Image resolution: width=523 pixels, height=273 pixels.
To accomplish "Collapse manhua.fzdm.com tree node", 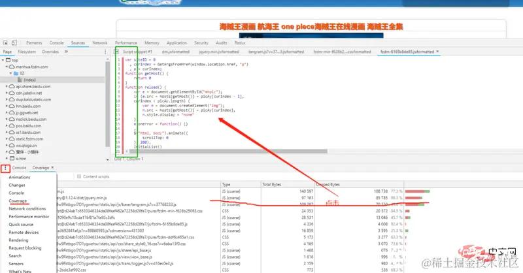I will 7,67.
